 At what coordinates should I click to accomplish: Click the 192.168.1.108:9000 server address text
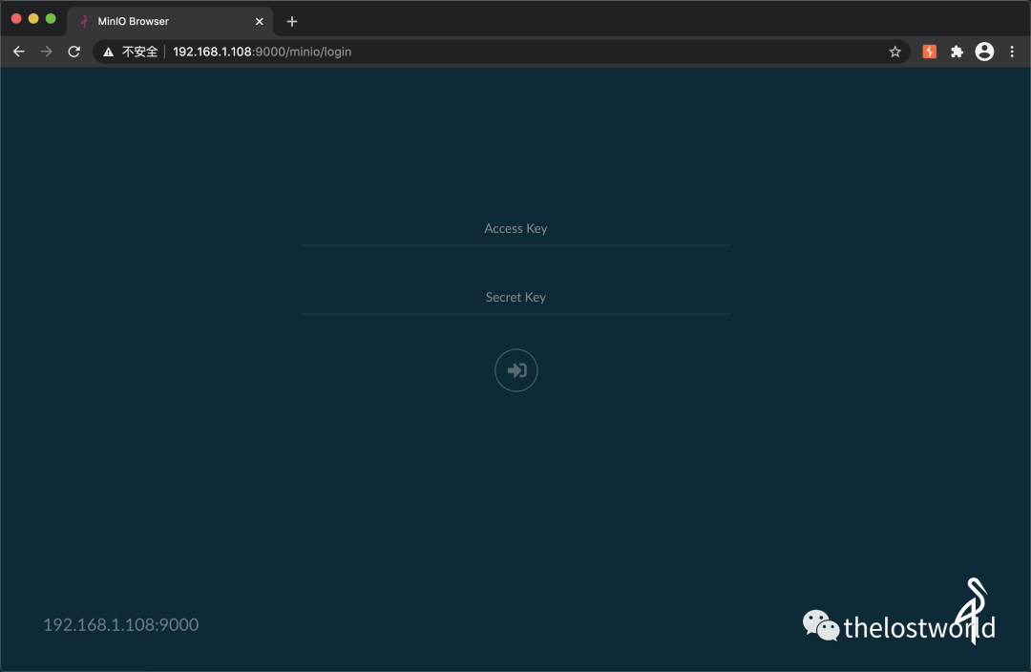click(121, 625)
